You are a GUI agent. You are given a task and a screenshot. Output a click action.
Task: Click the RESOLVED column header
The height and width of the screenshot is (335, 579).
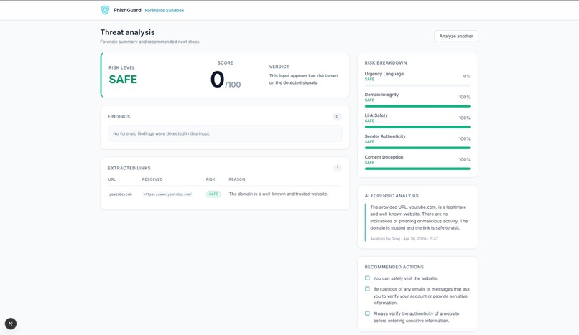pyautogui.click(x=152, y=179)
